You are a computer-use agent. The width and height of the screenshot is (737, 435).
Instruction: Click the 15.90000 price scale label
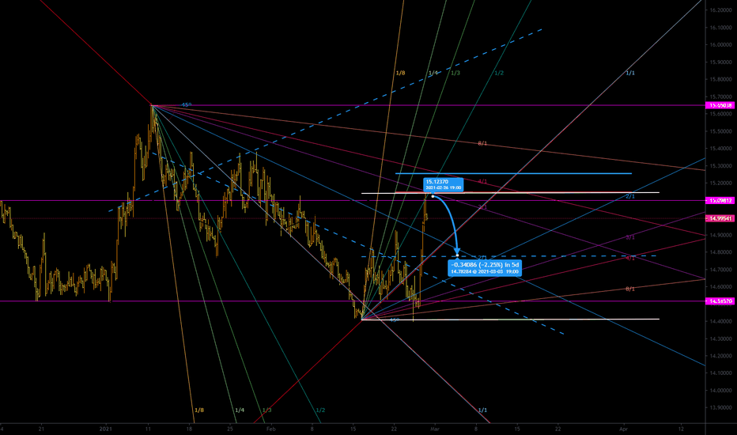tap(721, 62)
